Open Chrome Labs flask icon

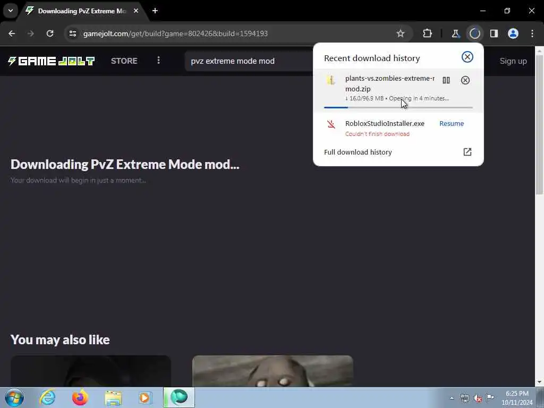pos(455,33)
